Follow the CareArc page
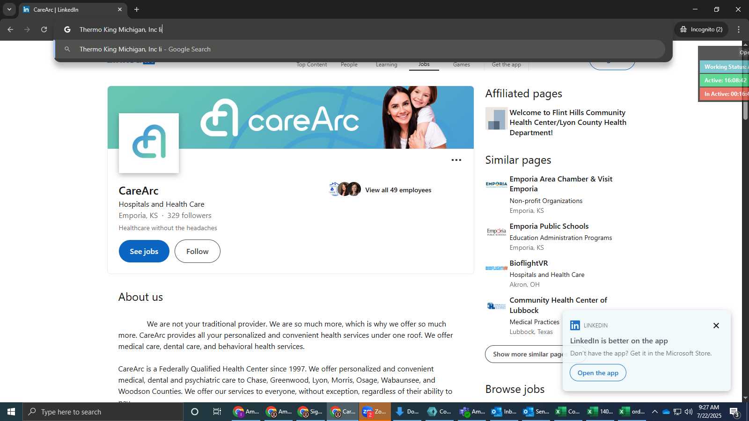This screenshot has width=749, height=421. click(x=198, y=251)
